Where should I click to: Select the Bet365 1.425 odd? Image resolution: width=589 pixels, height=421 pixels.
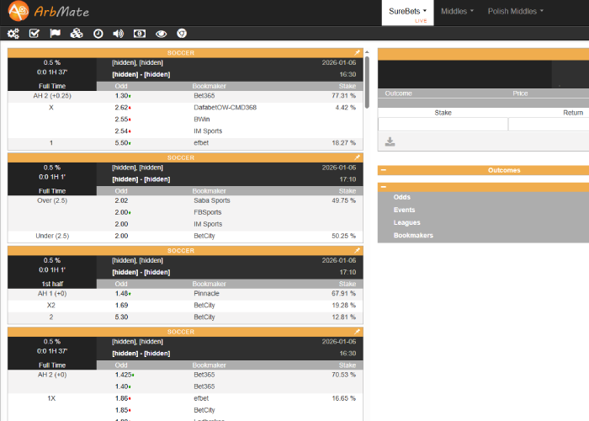point(125,375)
